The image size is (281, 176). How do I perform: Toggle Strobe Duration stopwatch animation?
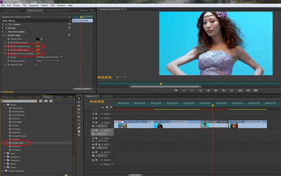pyautogui.click(x=9, y=46)
